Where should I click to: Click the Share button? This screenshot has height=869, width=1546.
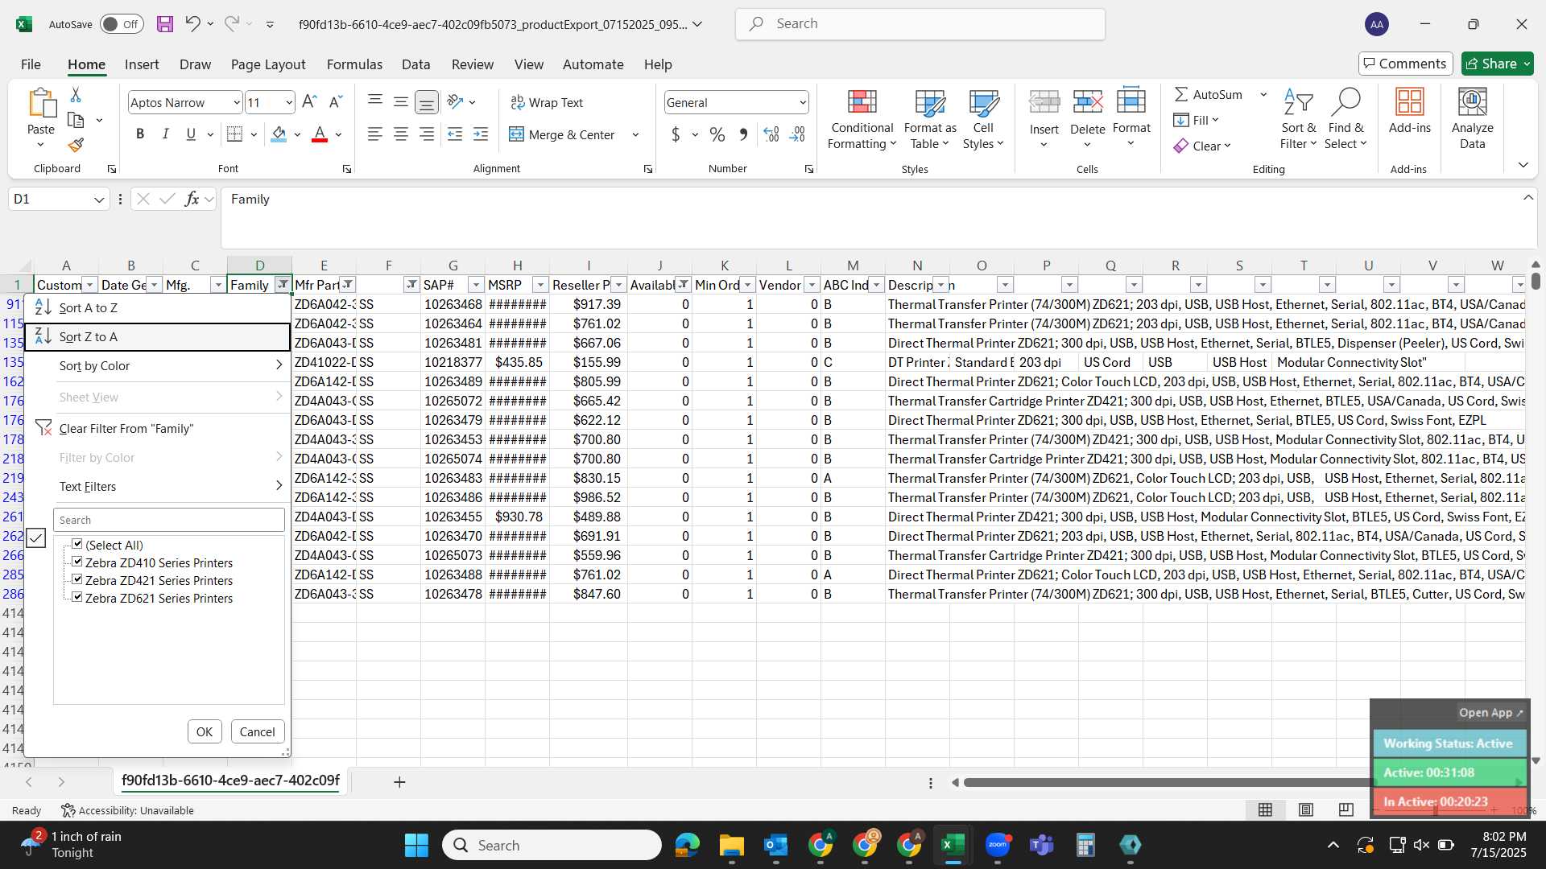[x=1498, y=64]
